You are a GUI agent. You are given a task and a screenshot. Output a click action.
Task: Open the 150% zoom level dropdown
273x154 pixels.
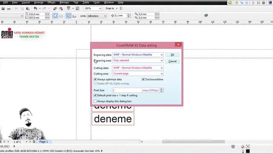pos(100,9)
